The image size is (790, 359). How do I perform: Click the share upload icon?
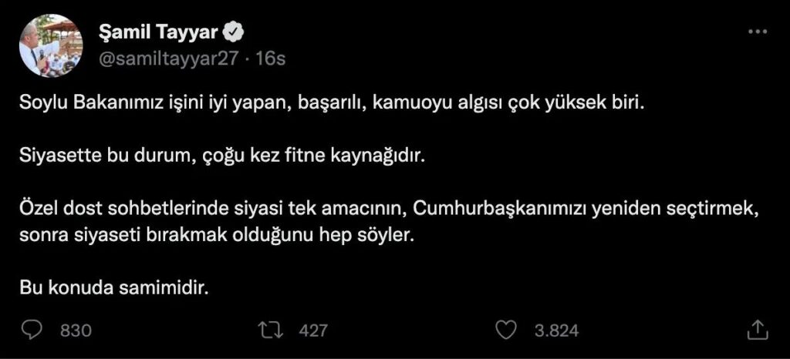click(x=757, y=330)
